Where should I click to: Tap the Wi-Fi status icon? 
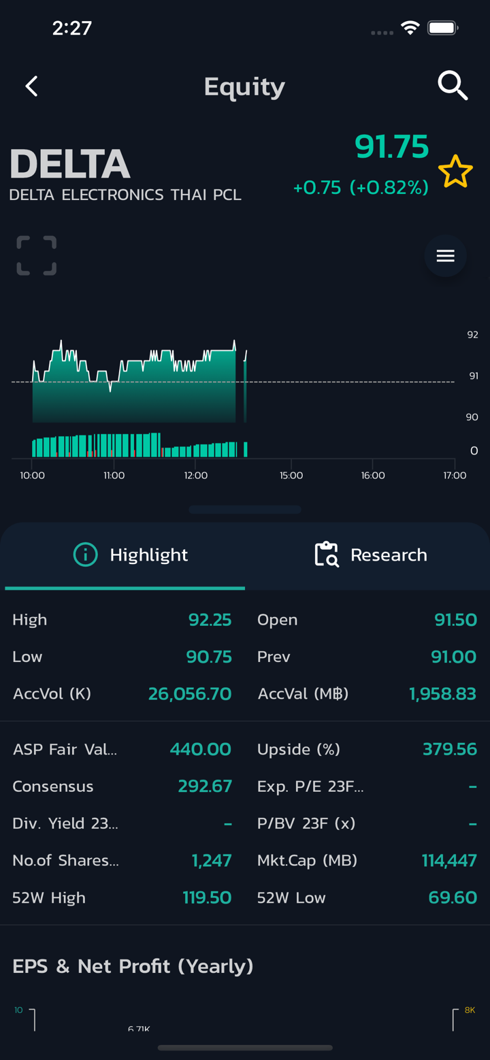pyautogui.click(x=410, y=28)
